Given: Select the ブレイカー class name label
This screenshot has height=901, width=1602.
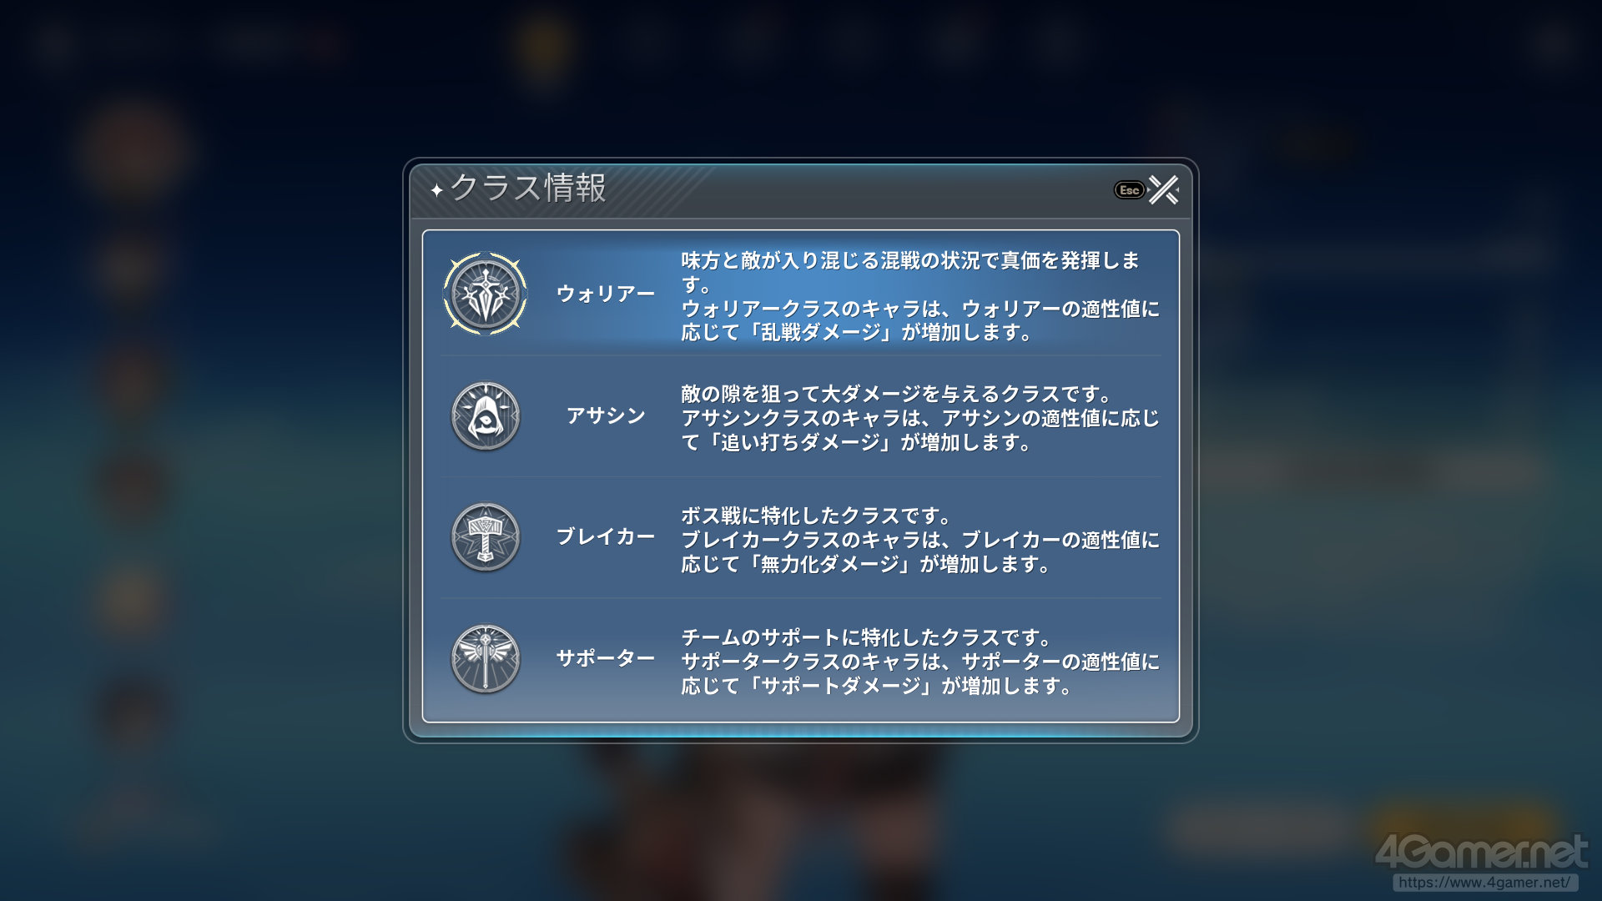Looking at the screenshot, I should point(606,536).
